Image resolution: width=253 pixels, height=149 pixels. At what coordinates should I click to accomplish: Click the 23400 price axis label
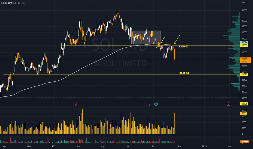(x=244, y=80)
